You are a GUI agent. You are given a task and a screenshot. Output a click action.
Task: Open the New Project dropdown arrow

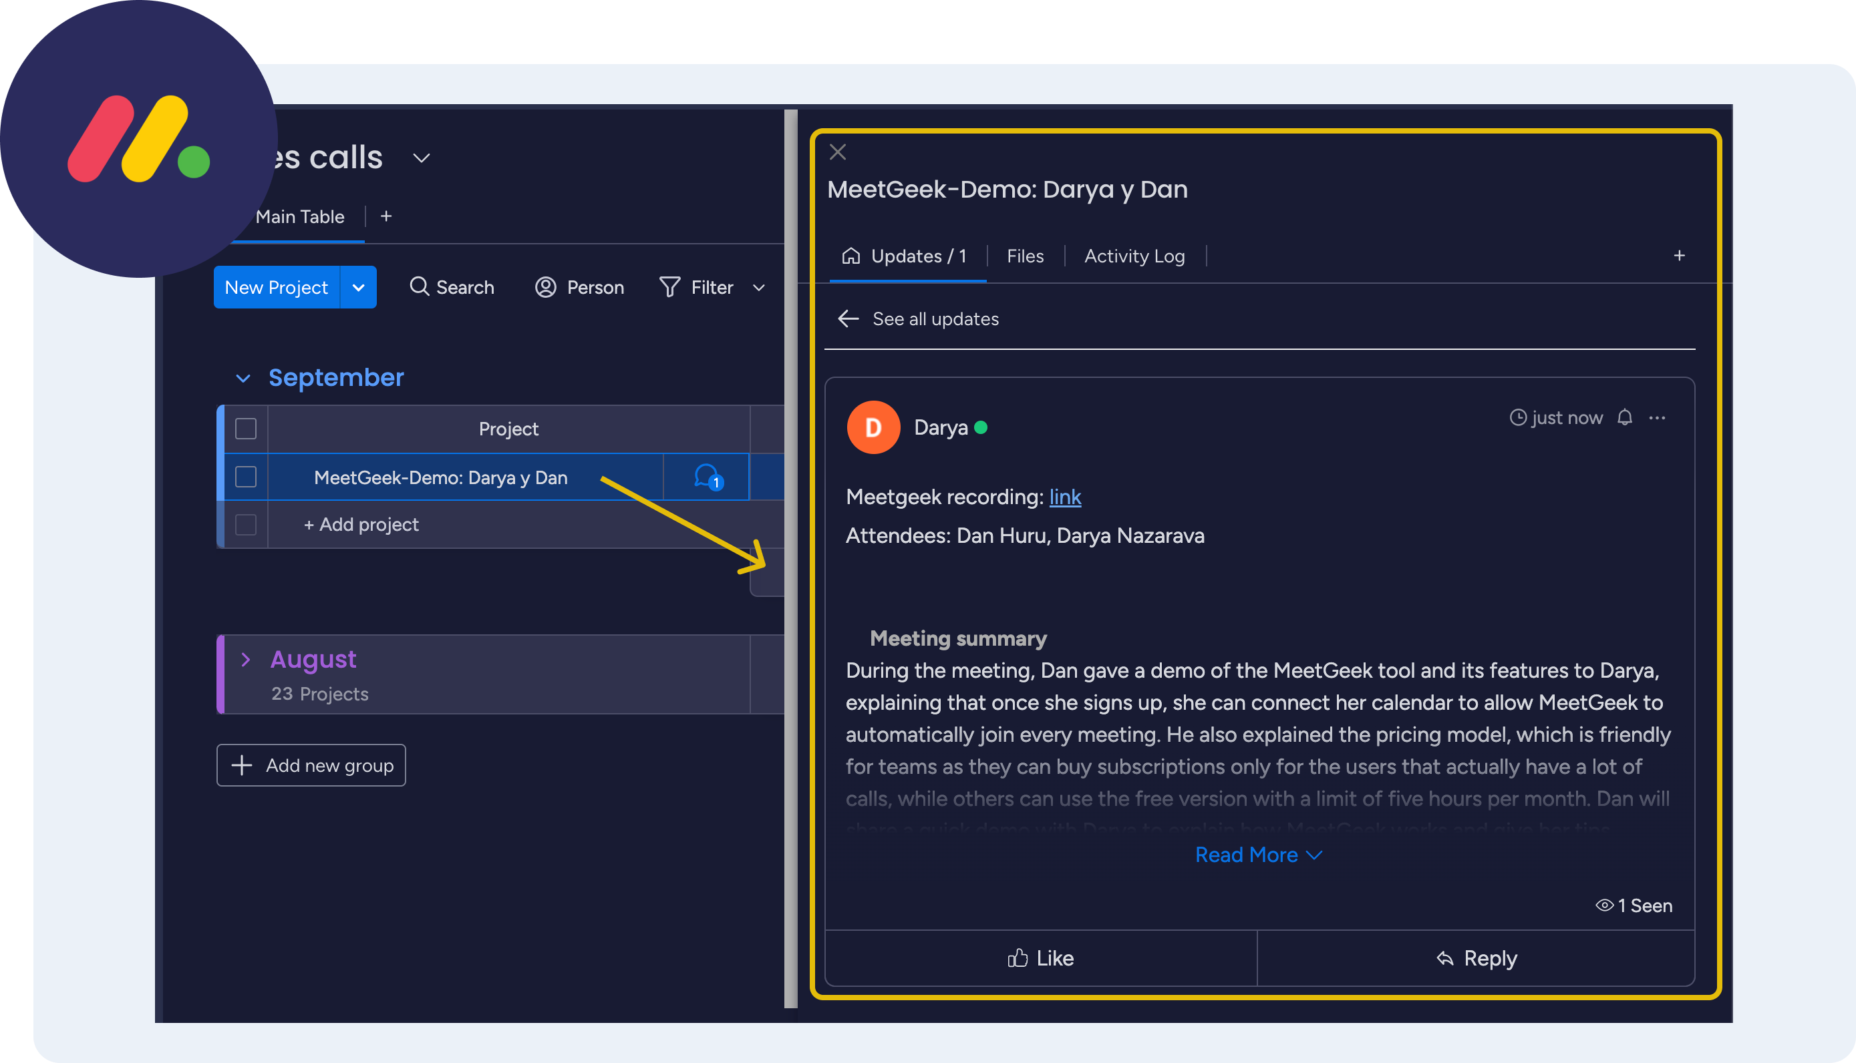359,288
